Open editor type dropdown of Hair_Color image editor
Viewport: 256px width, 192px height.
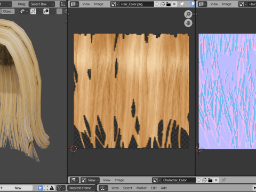pos(74,4)
